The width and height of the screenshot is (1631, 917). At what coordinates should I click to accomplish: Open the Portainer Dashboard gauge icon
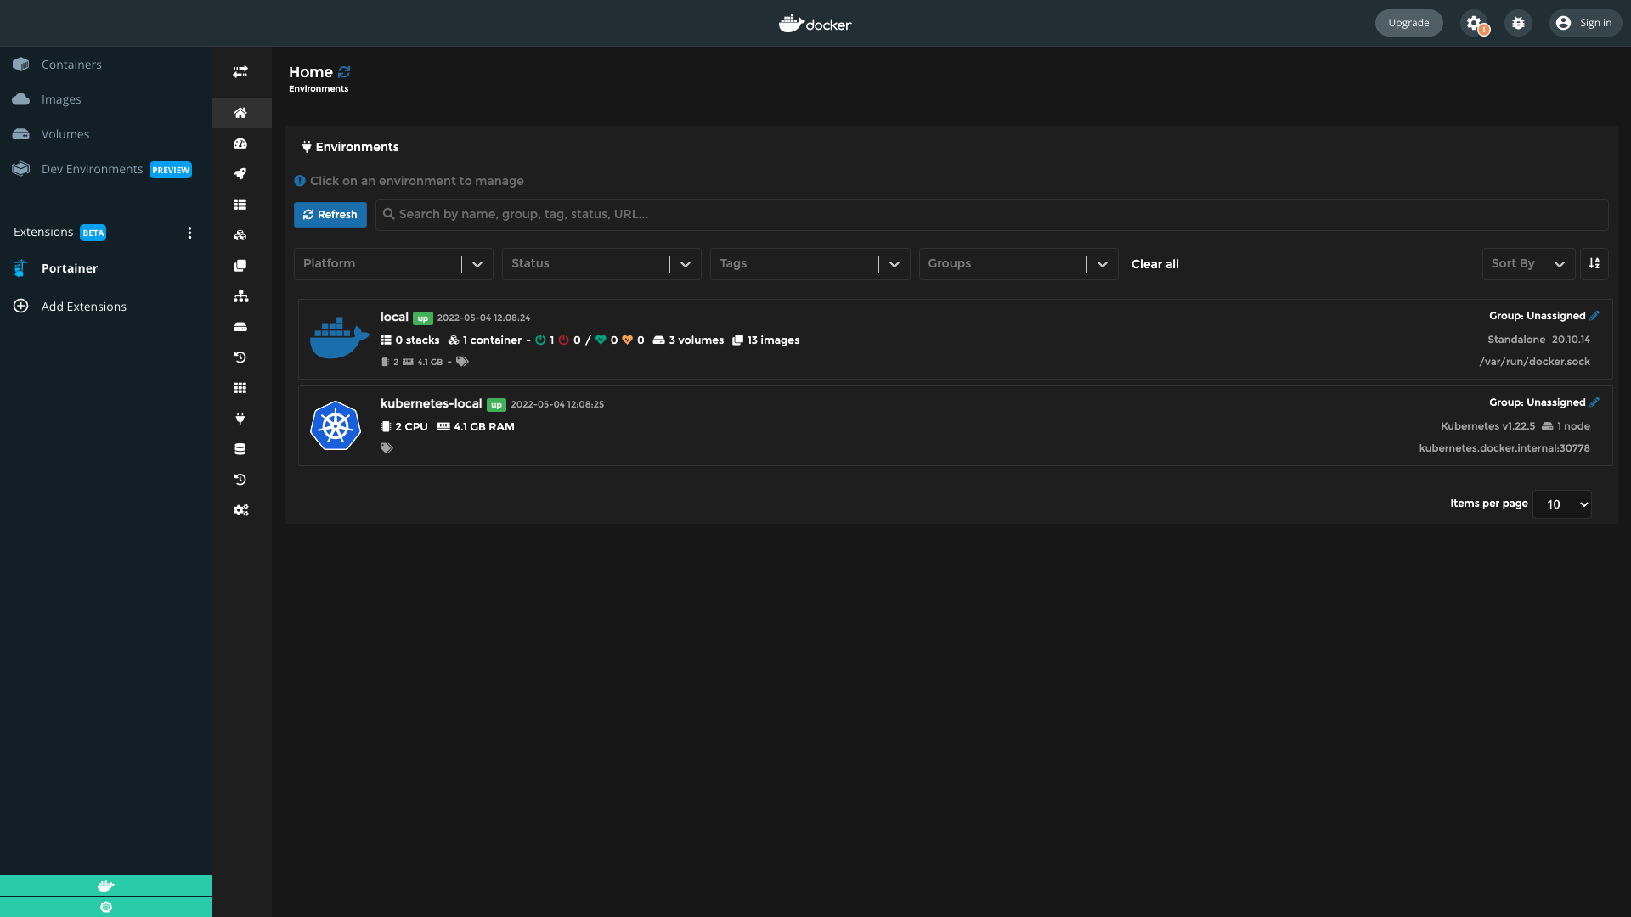click(240, 143)
